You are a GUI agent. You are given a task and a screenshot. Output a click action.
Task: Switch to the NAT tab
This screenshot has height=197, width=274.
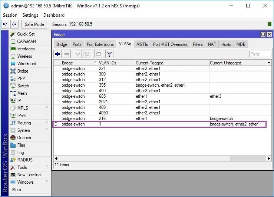pyautogui.click(x=212, y=44)
